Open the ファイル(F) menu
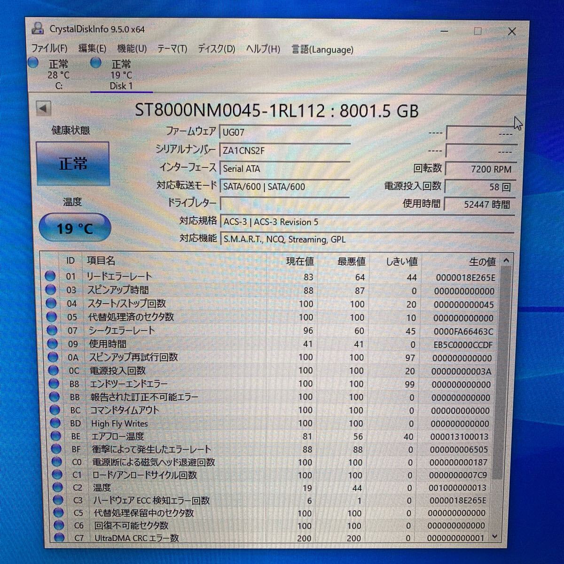The image size is (564, 564). tap(49, 48)
